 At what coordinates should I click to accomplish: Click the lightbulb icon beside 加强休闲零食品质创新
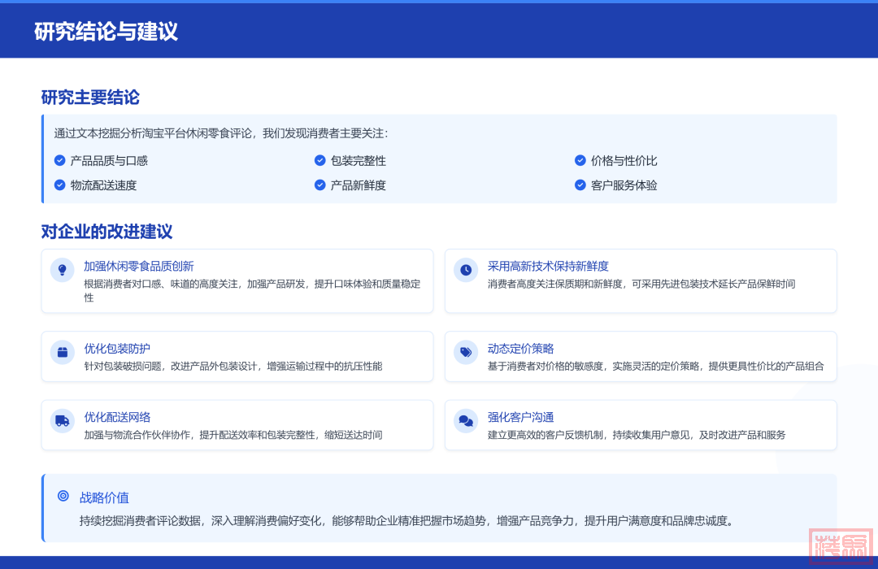[62, 270]
